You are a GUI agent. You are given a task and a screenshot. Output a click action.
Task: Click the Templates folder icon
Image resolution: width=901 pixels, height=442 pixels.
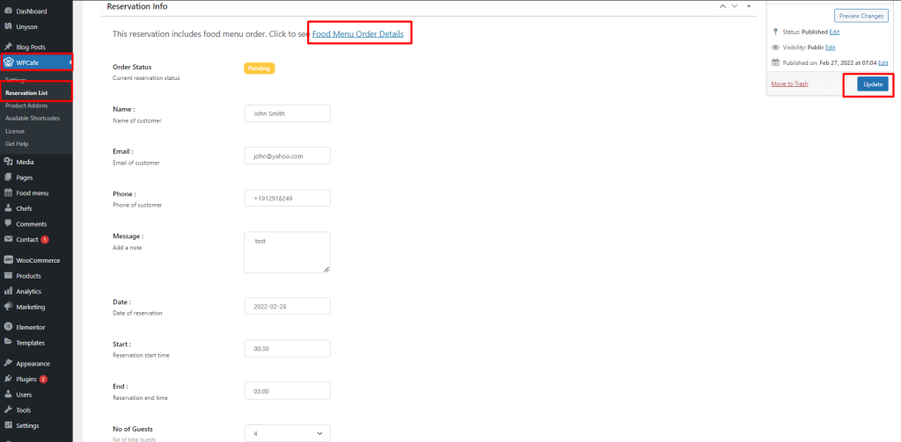point(9,343)
